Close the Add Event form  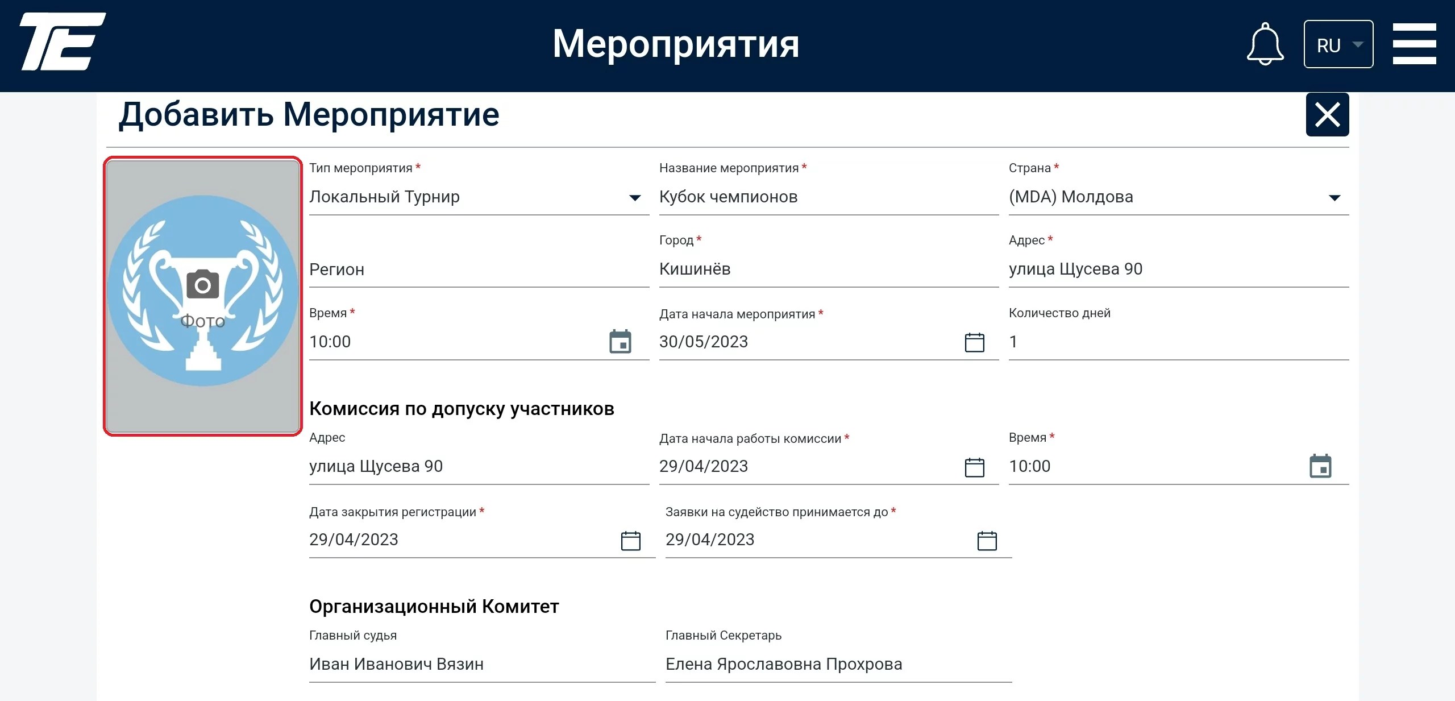tap(1327, 115)
